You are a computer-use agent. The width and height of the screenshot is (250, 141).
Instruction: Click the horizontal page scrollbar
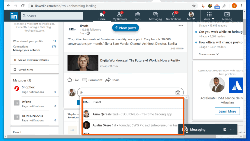[x=112, y=137]
